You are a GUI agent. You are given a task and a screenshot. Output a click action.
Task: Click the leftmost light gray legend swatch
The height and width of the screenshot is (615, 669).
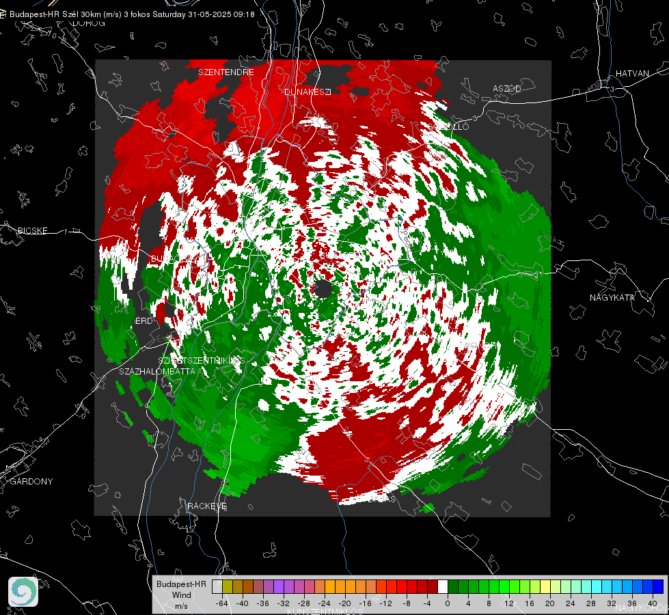coord(217,587)
